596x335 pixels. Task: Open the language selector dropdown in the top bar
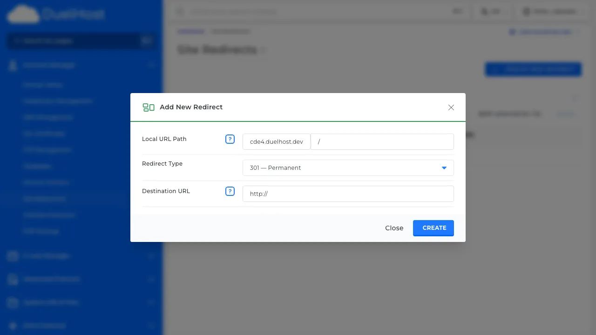click(x=492, y=11)
